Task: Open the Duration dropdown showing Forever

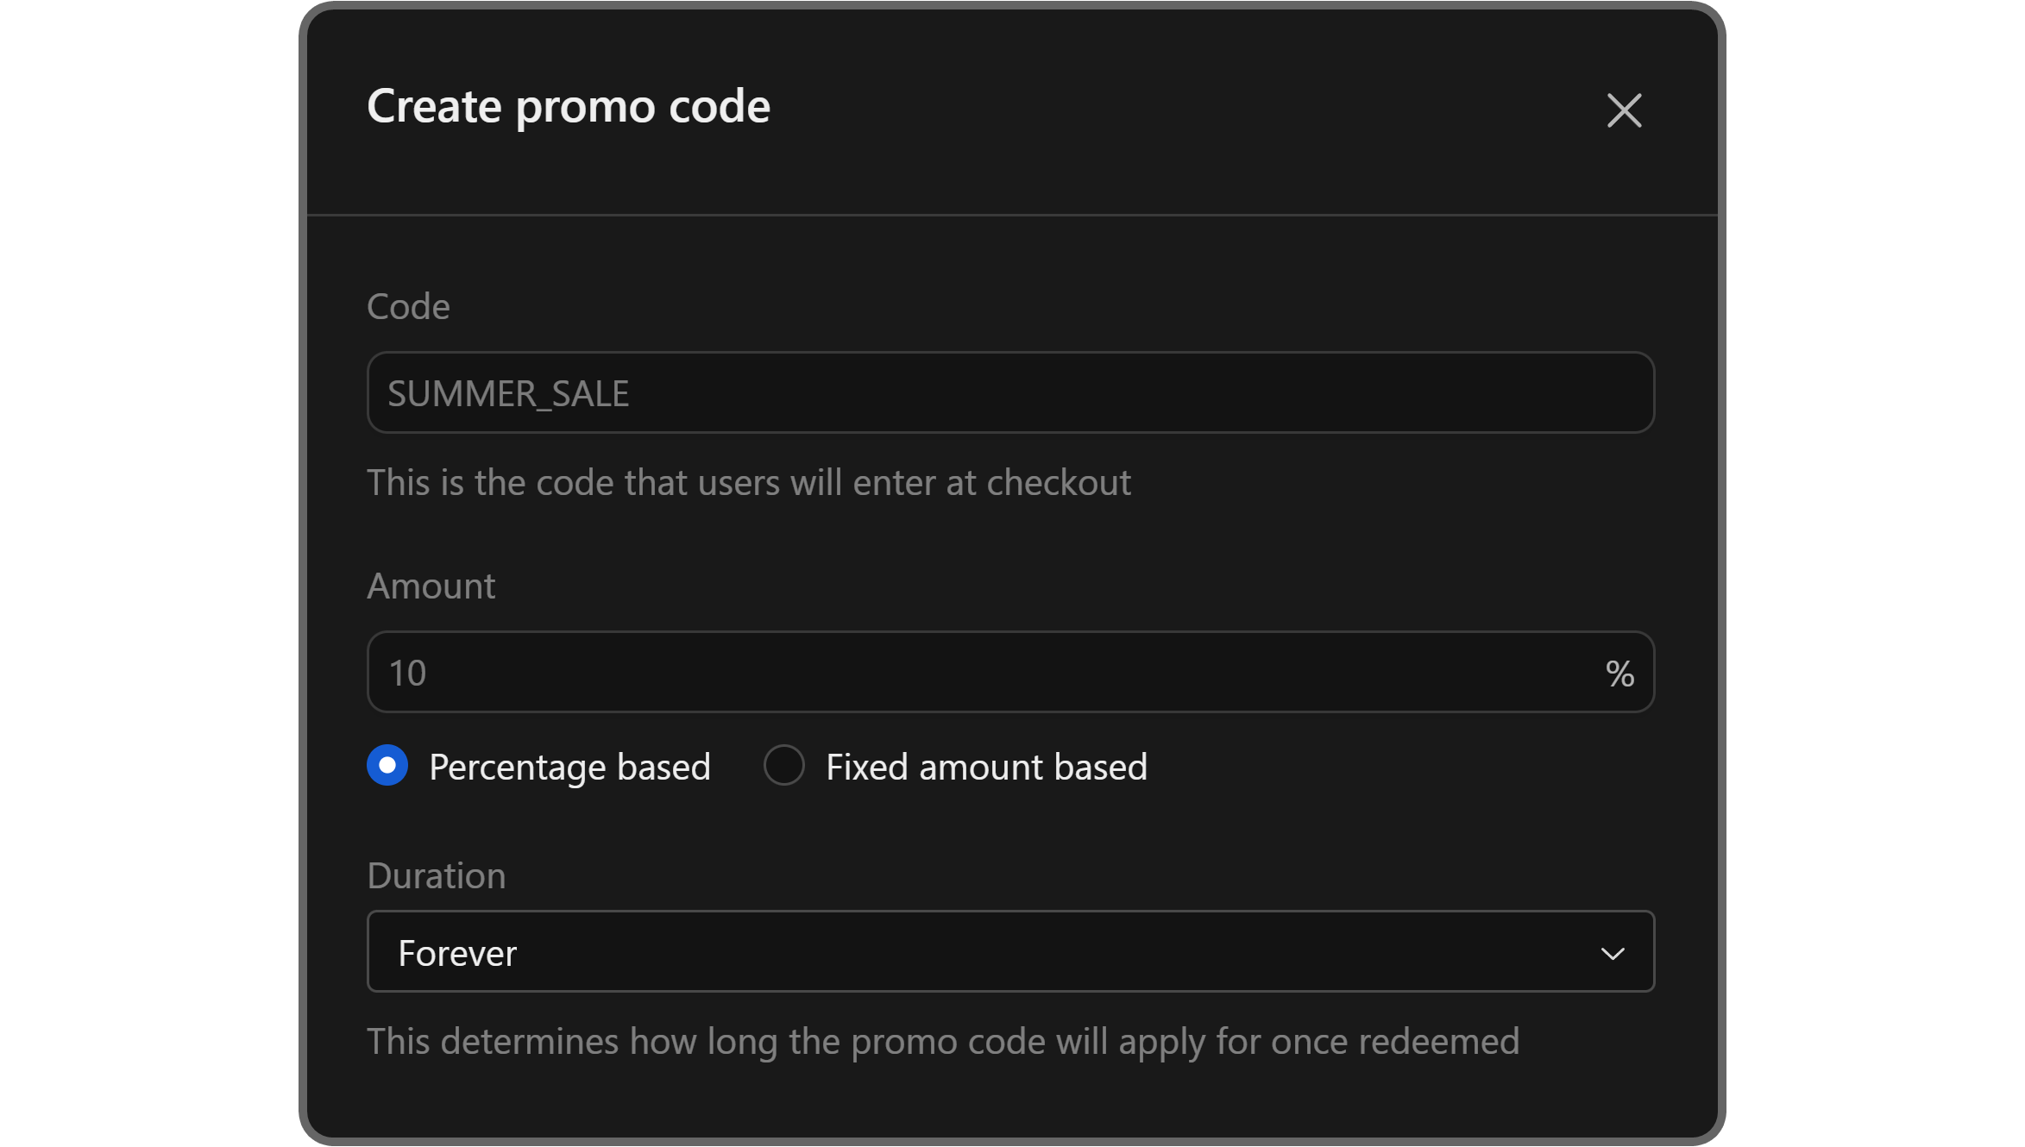Action: click(1009, 951)
